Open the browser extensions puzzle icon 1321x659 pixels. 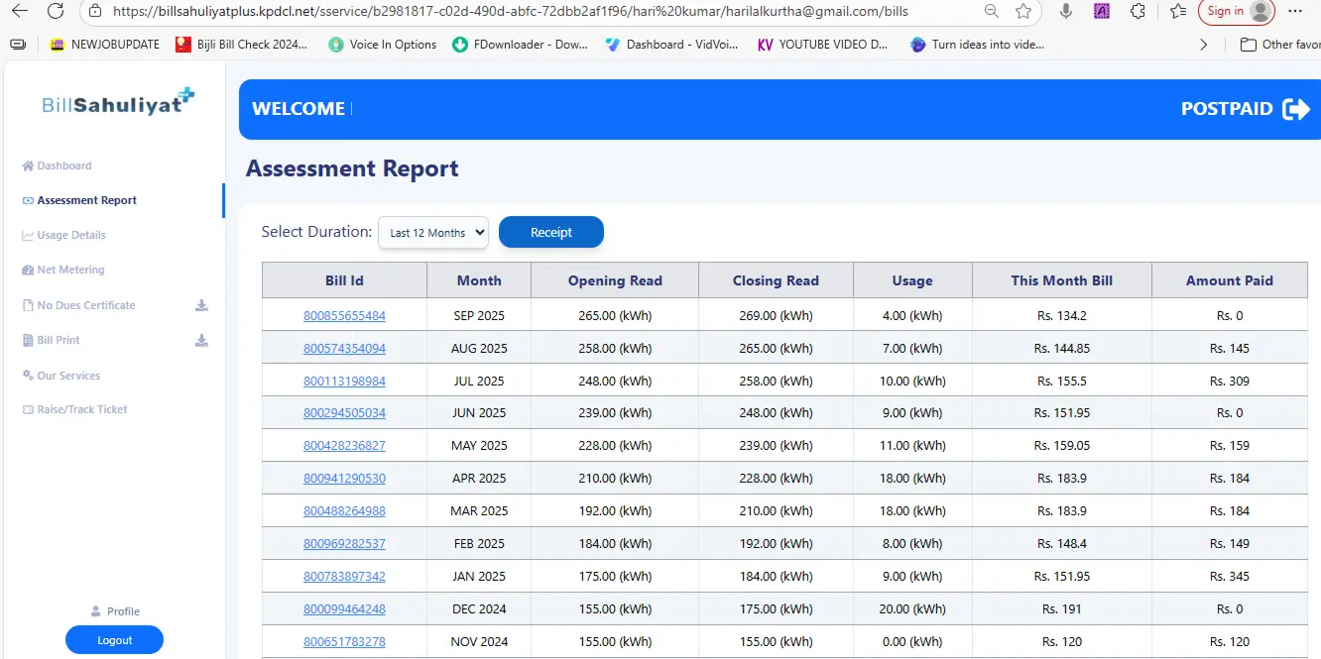click(x=1138, y=11)
